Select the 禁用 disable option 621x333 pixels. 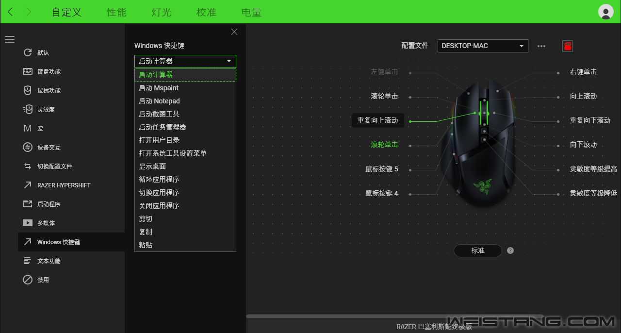(43, 280)
